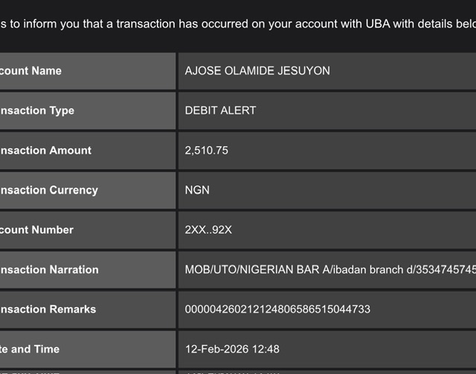Select the masked account number 2XX..92X
The width and height of the screenshot is (476, 374).
[208, 230]
